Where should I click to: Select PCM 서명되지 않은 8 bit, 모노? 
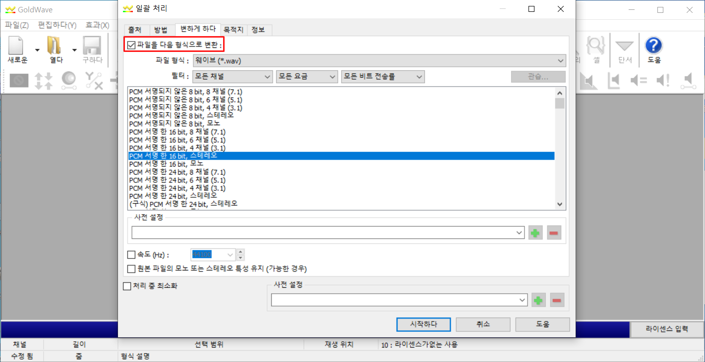coord(342,123)
